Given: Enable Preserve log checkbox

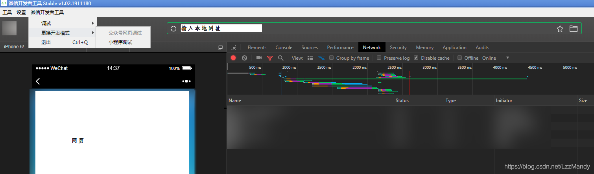Looking at the screenshot, I should point(379,58).
